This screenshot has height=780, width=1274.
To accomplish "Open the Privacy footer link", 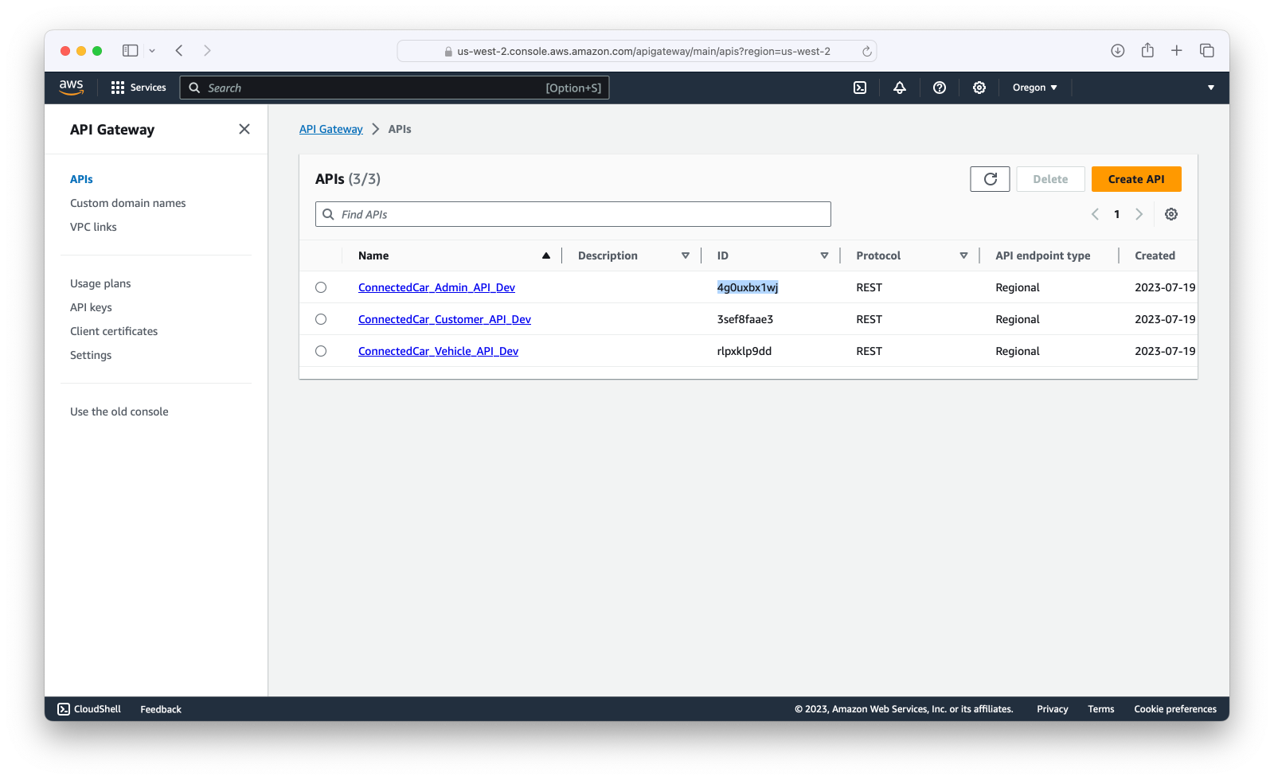I will tap(1053, 709).
